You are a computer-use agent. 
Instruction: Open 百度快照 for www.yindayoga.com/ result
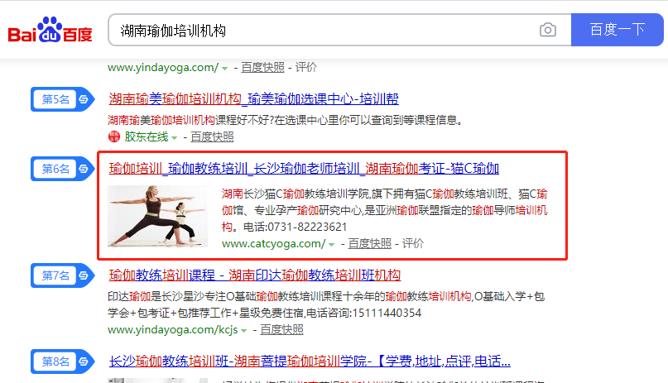pyautogui.click(x=262, y=67)
